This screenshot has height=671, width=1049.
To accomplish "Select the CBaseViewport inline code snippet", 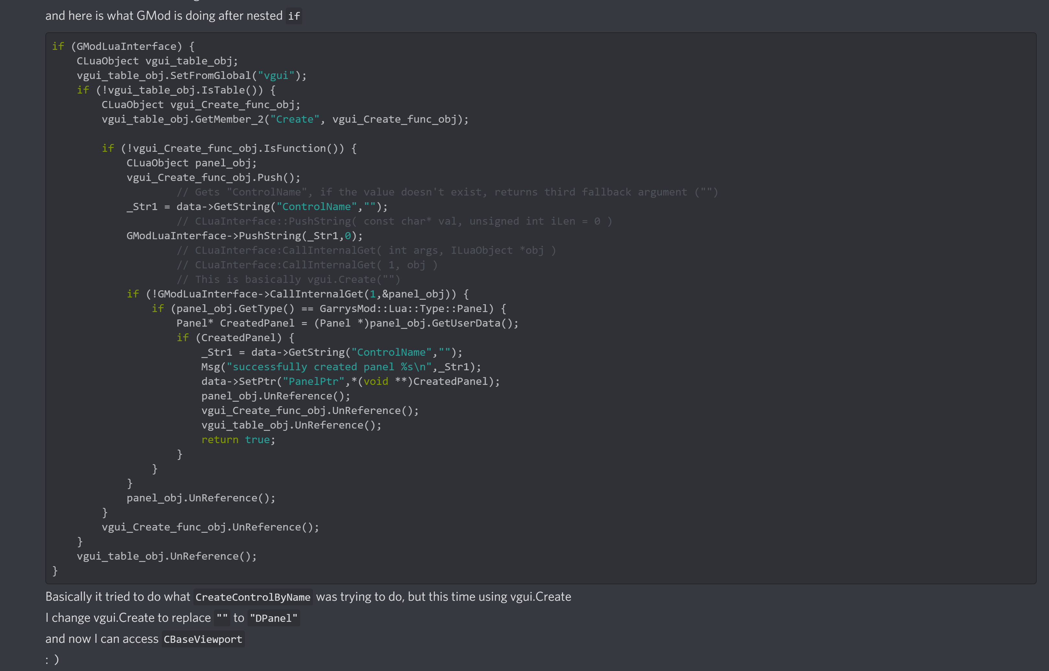I will 203,639.
